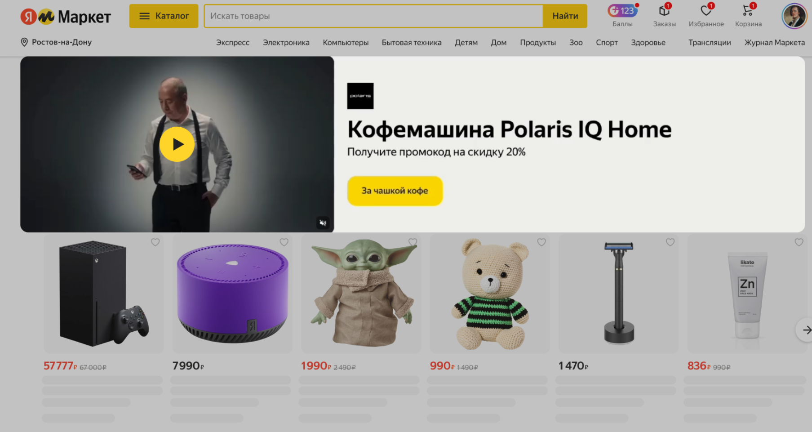The image size is (812, 432).
Task: Open the Электроника category
Action: pyautogui.click(x=286, y=43)
